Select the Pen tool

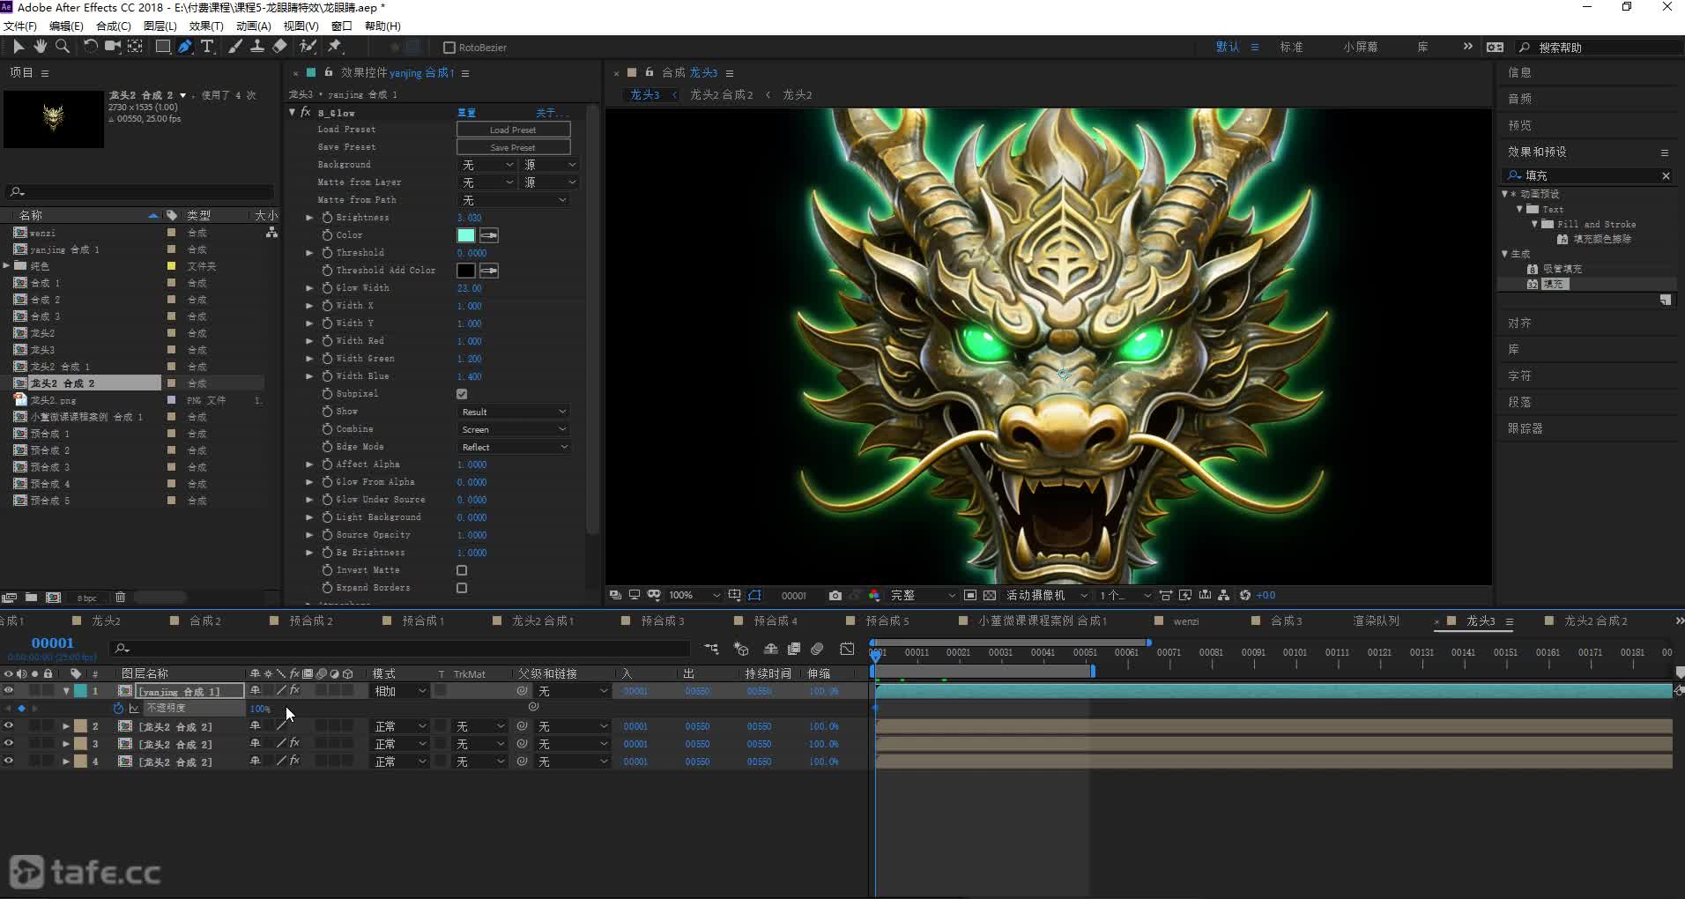pyautogui.click(x=185, y=47)
